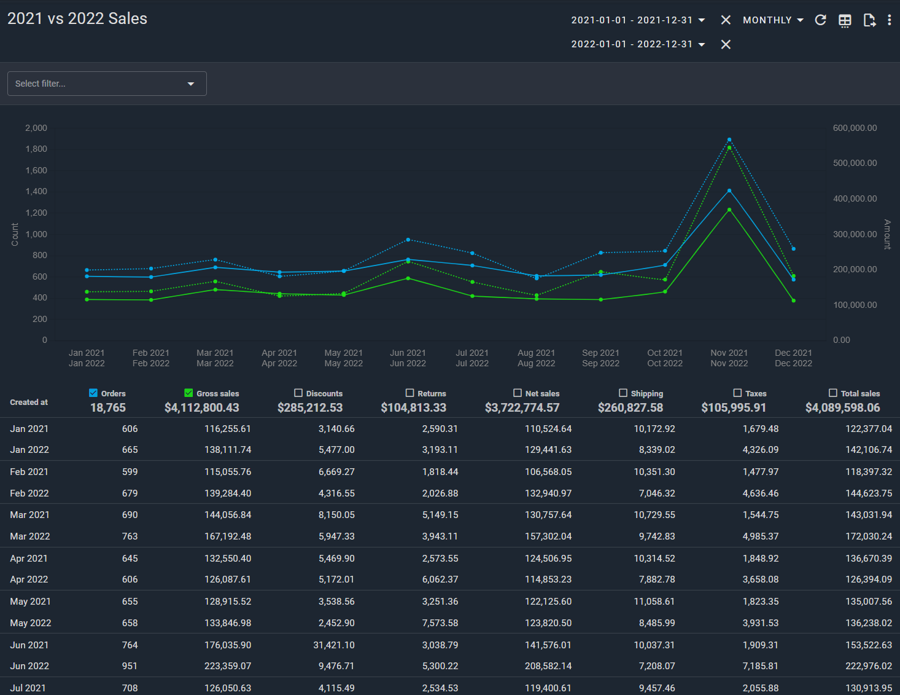Screen dimensions: 900x695
Task: Click the refresh report icon
Action: click(x=820, y=20)
